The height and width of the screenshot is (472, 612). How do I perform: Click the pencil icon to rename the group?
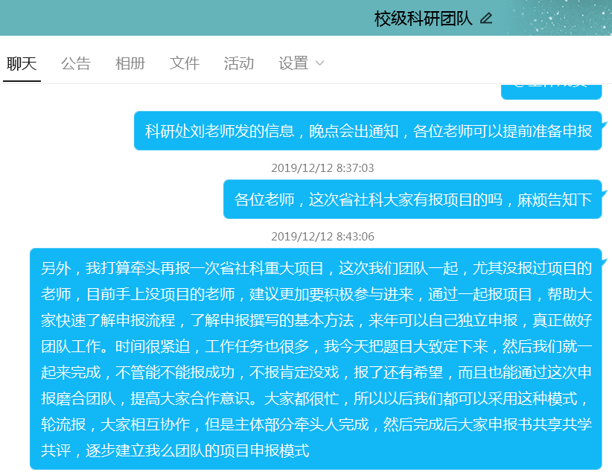click(486, 19)
